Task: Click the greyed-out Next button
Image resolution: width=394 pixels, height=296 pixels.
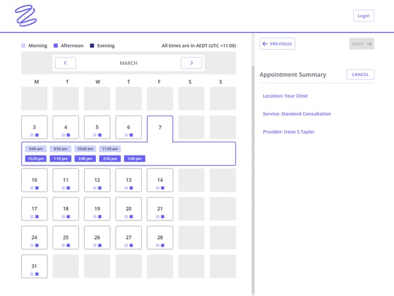Action: [x=361, y=44]
